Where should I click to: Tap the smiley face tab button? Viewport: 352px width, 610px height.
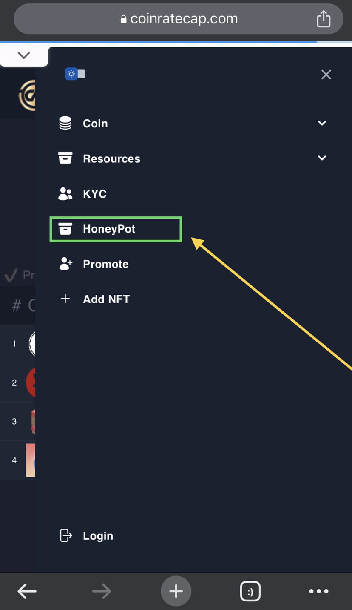250,591
